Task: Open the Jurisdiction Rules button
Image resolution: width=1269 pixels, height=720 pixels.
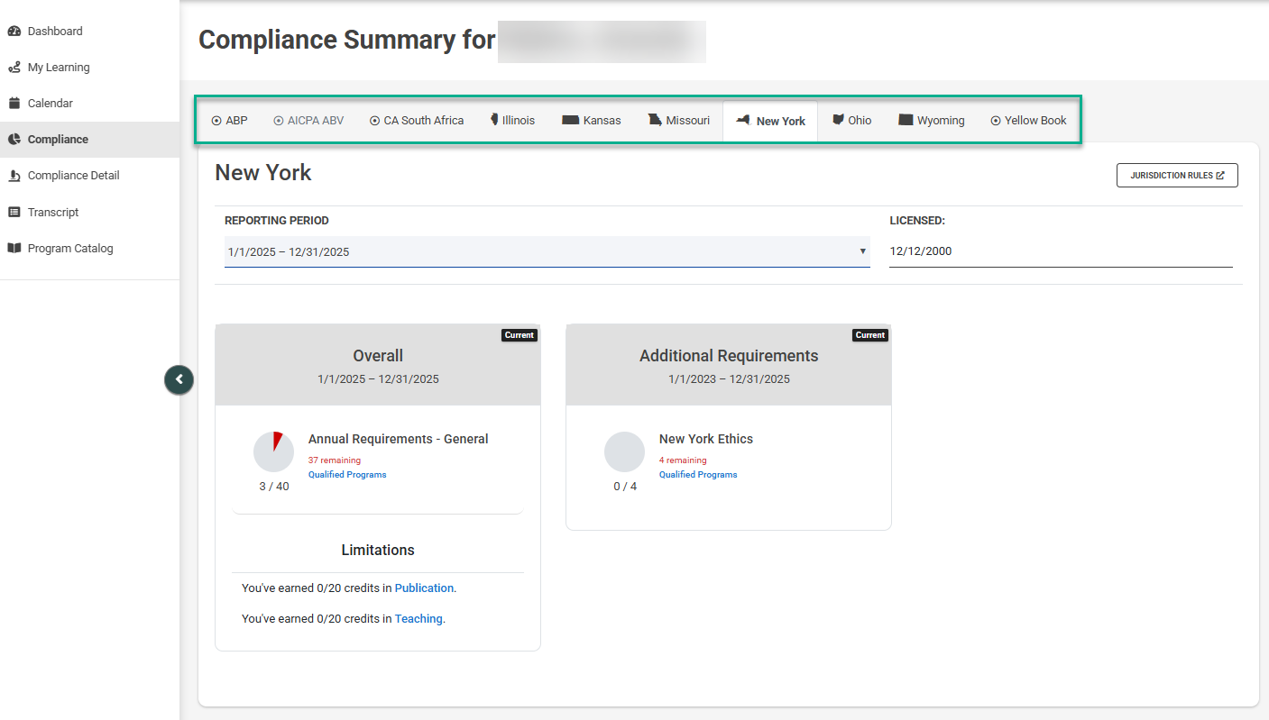Action: pyautogui.click(x=1176, y=176)
